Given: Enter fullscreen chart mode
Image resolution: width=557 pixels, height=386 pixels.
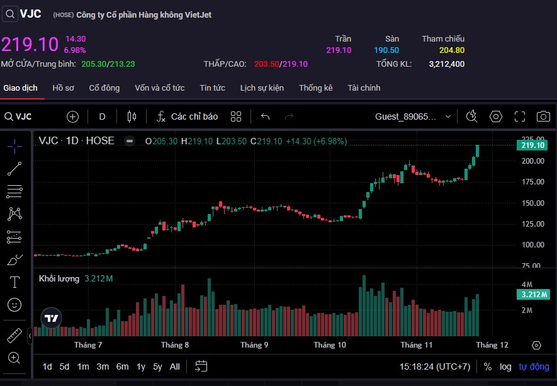Looking at the screenshot, I should pos(520,116).
